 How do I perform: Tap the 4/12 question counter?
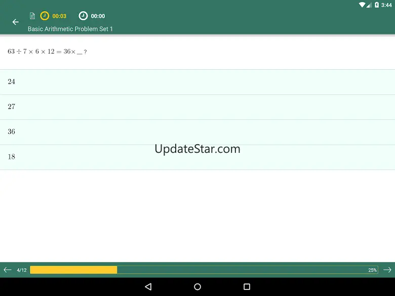coord(22,270)
